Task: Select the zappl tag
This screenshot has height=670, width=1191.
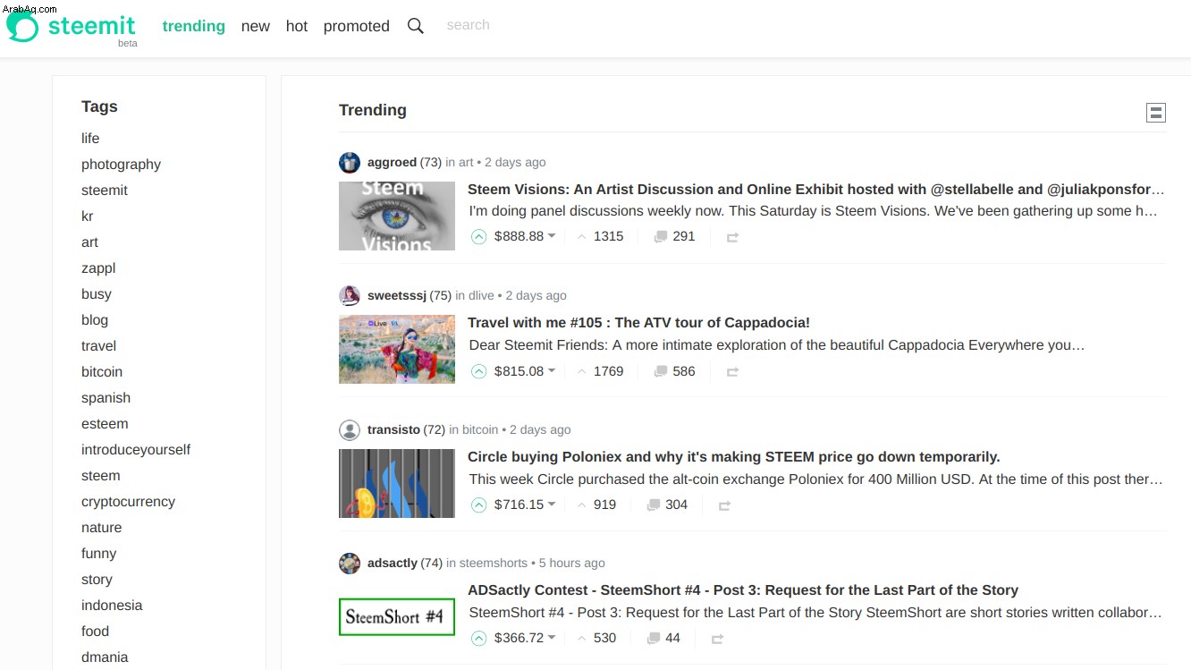Action: coord(98,268)
